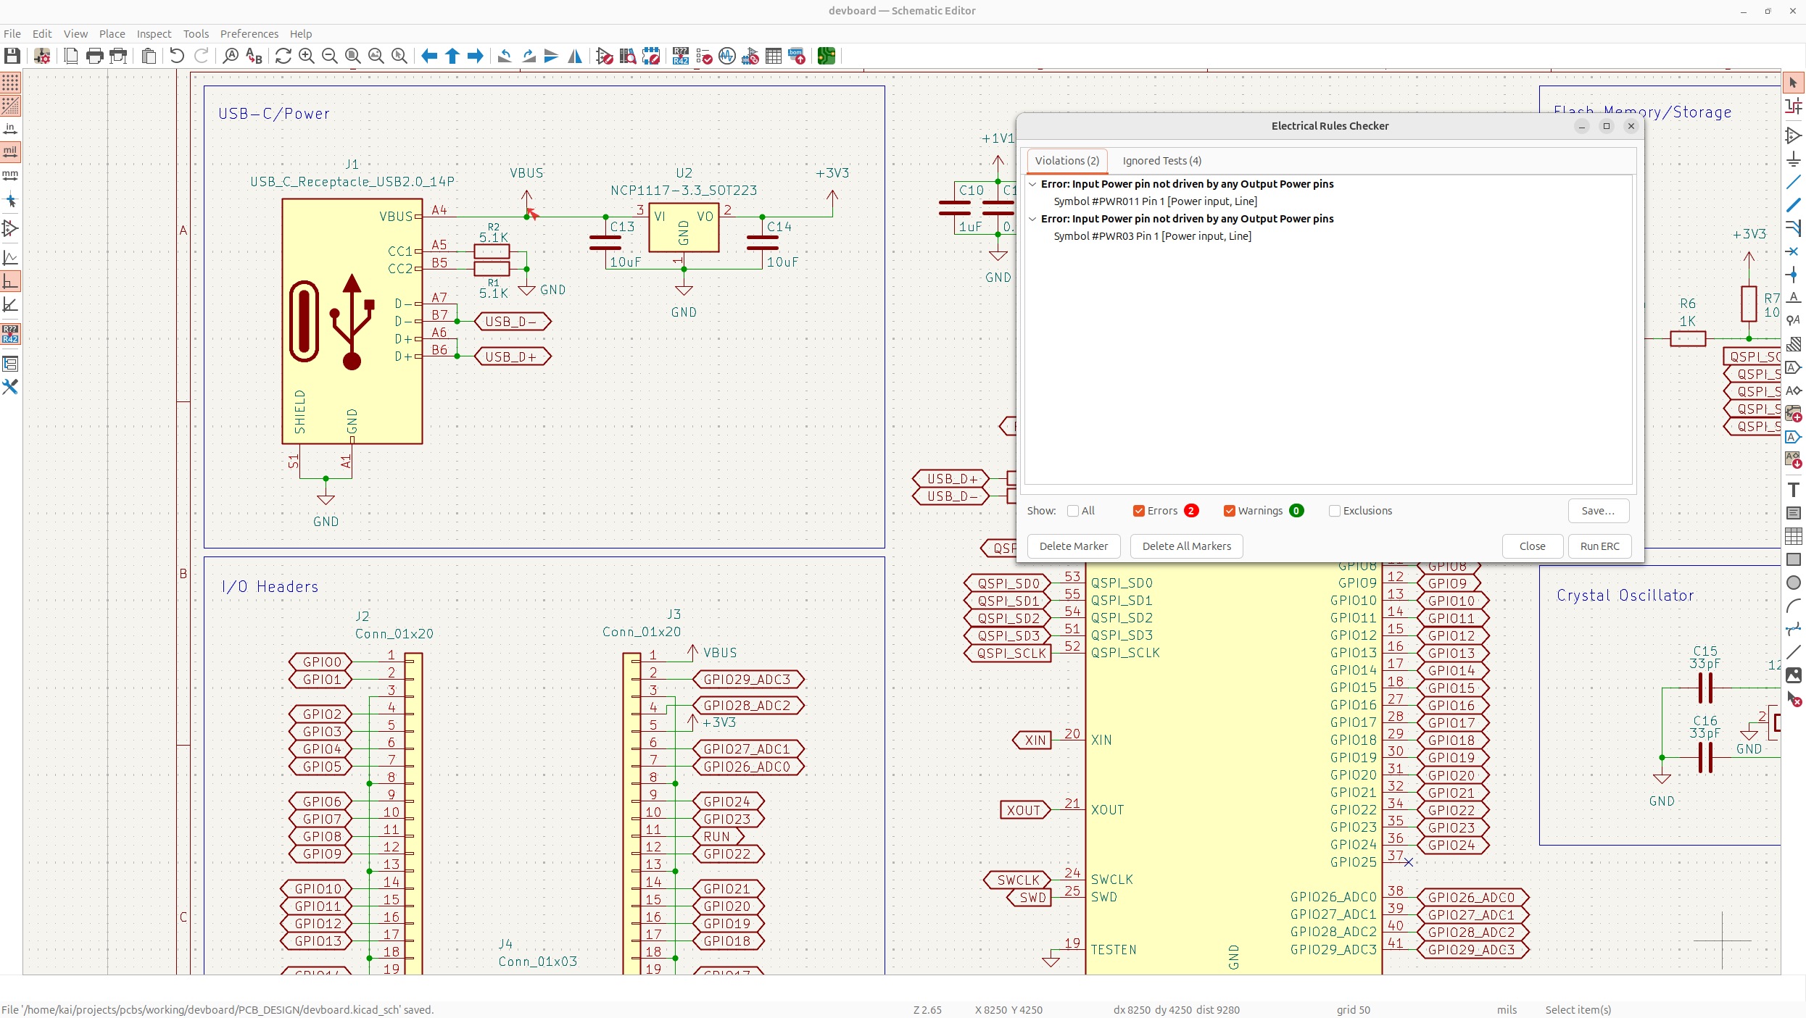The image size is (1806, 1018).
Task: Select the Add text tool
Action: click(x=1793, y=490)
